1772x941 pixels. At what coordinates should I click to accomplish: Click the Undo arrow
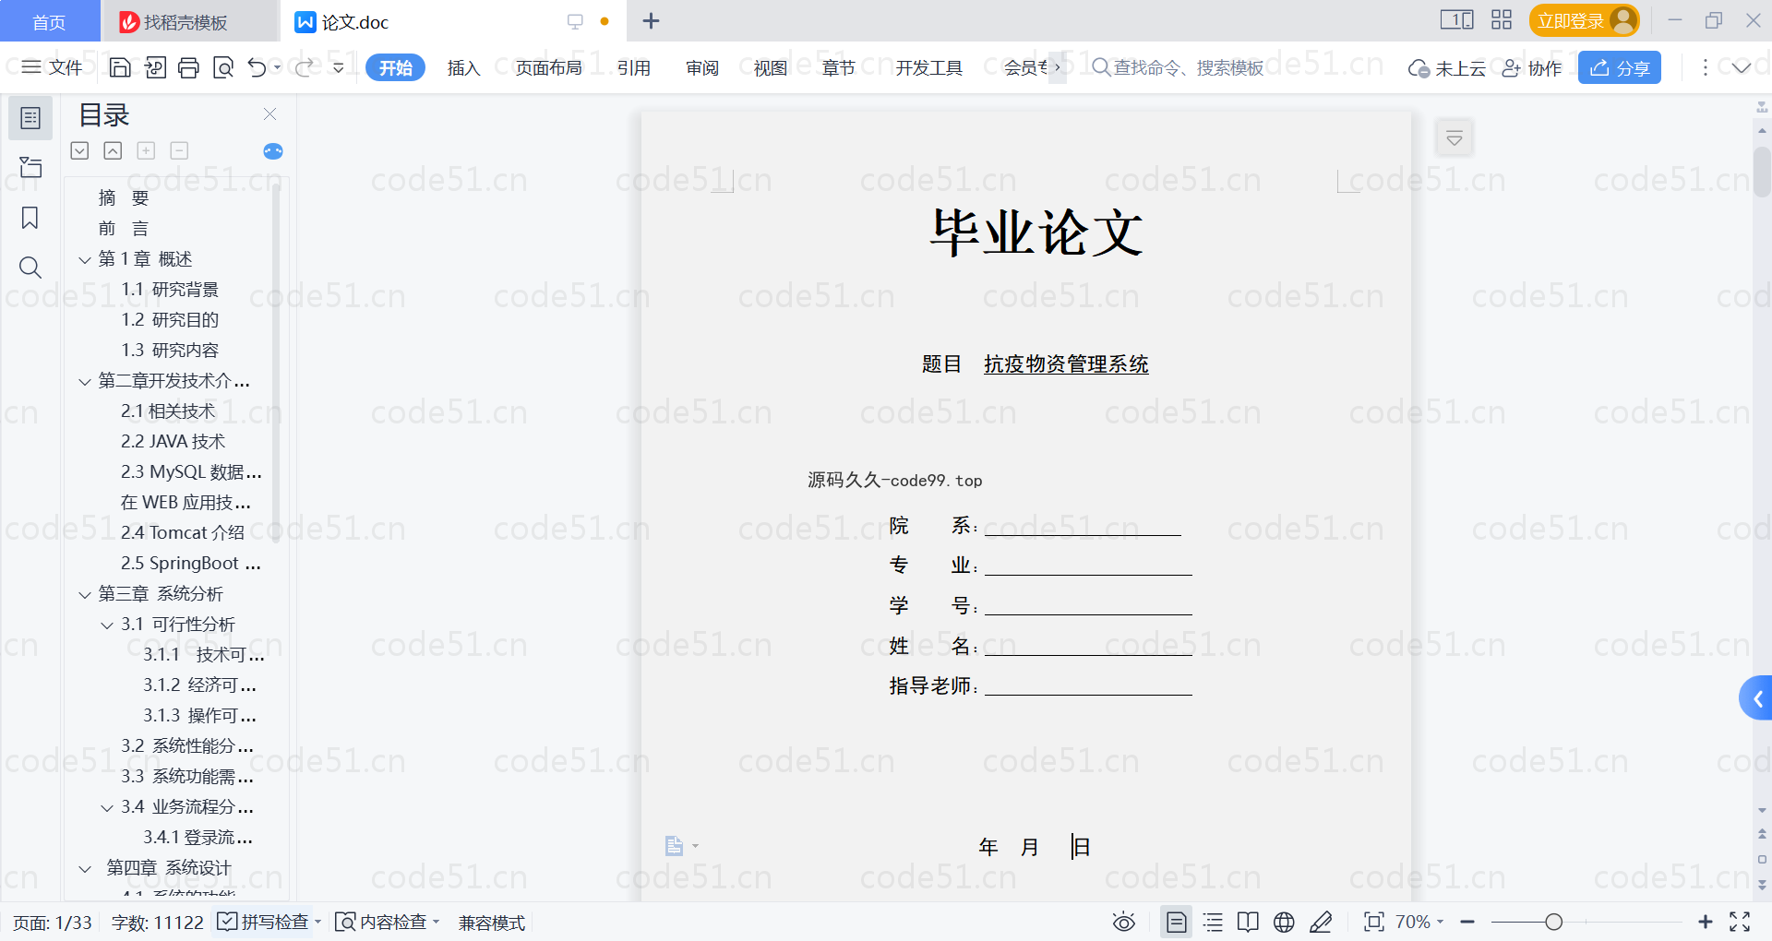[257, 67]
